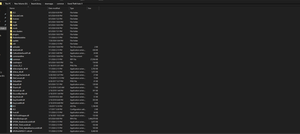This screenshot has height=134, width=300.
Task: Click the mods folder icon
Action: point(11,28)
